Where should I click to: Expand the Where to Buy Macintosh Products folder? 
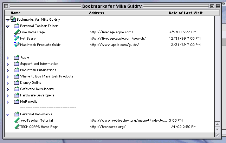(7, 76)
